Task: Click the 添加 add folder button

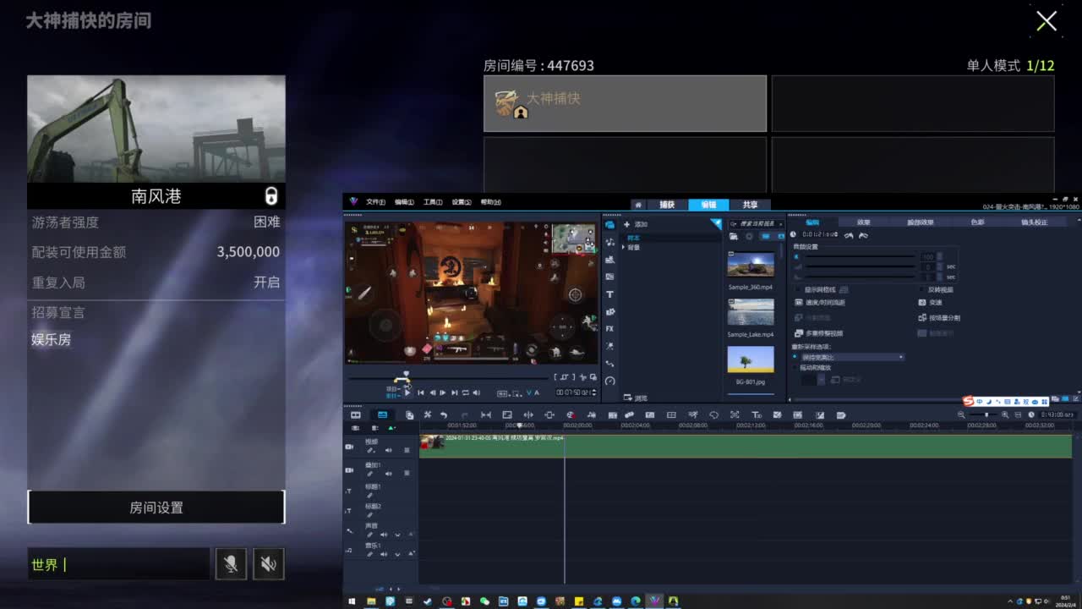Action: (x=636, y=224)
